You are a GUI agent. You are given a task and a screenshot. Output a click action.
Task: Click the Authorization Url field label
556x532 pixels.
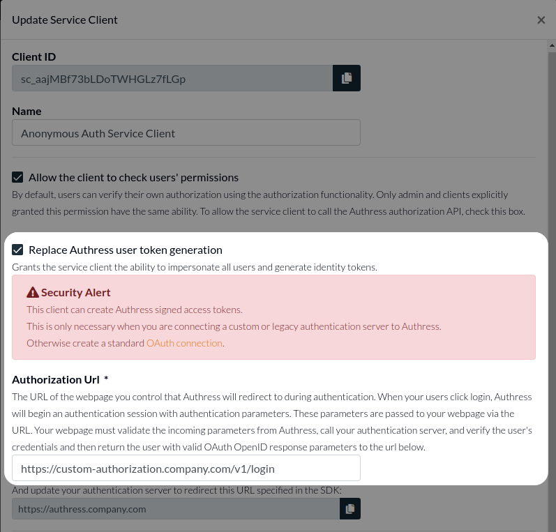[56, 379]
